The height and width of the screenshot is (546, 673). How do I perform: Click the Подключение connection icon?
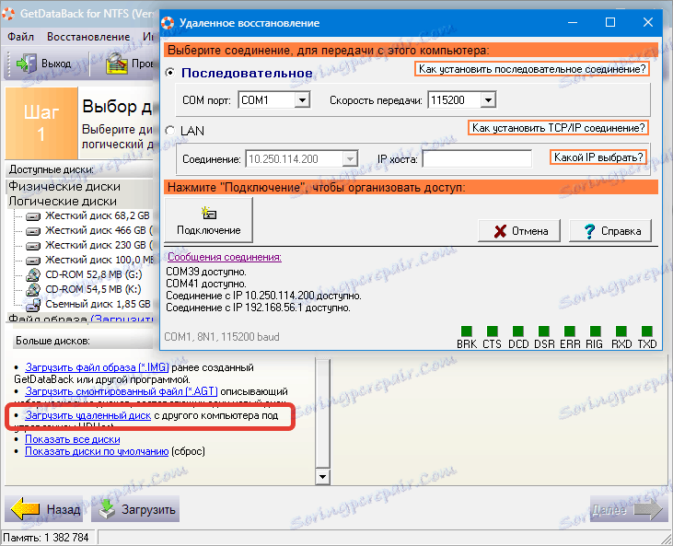209,213
